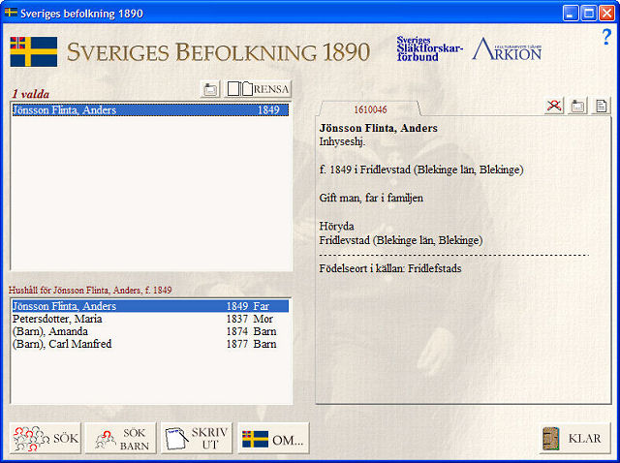Click the Swedish union flag icon in header

34,51
